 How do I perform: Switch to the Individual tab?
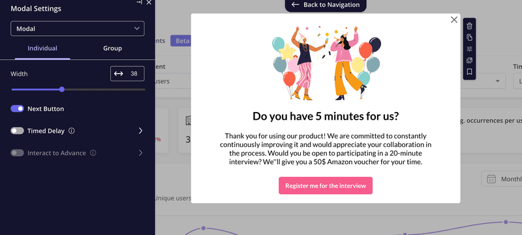42,48
